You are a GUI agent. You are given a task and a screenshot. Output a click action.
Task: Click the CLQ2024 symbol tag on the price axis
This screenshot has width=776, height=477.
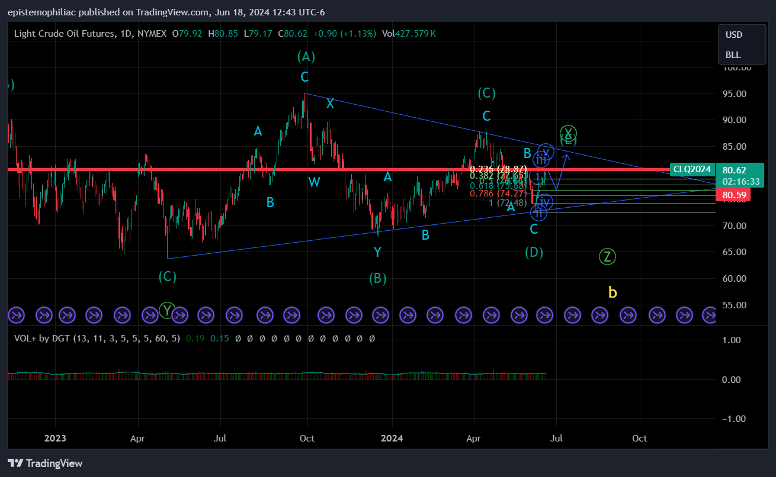pyautogui.click(x=692, y=169)
